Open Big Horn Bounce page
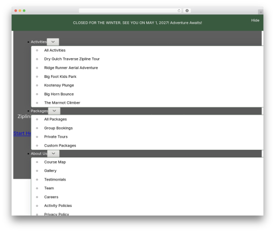This screenshot has height=232, width=275. pyautogui.click(x=59, y=94)
